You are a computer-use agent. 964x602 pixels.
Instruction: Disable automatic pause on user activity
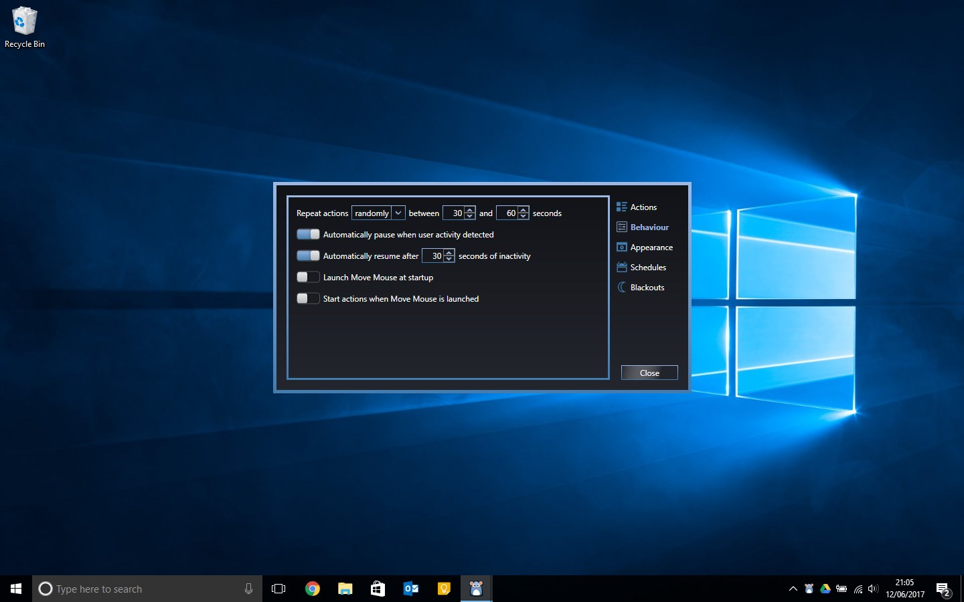click(x=307, y=234)
